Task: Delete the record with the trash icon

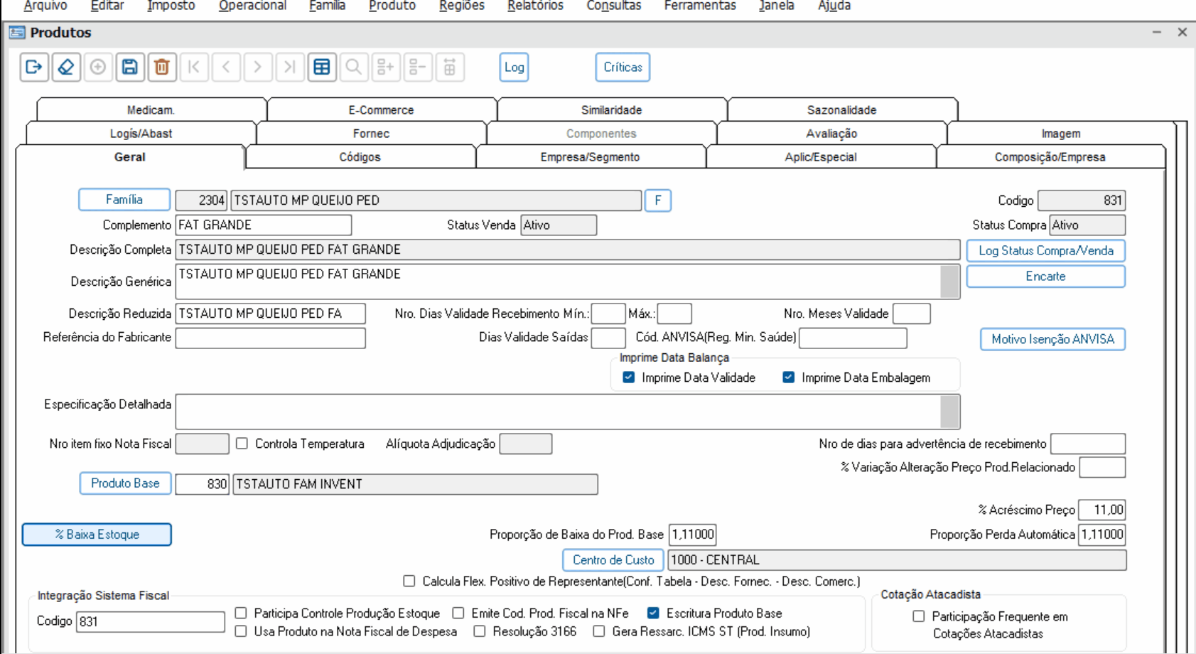Action: (162, 68)
